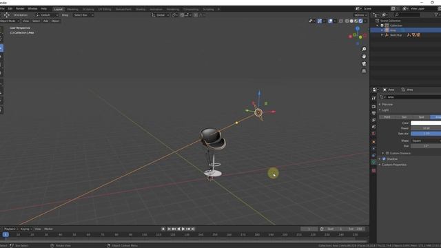Open the Object properties tab icon
Image resolution: width=441 pixels, height=248 pixels.
coord(373,142)
